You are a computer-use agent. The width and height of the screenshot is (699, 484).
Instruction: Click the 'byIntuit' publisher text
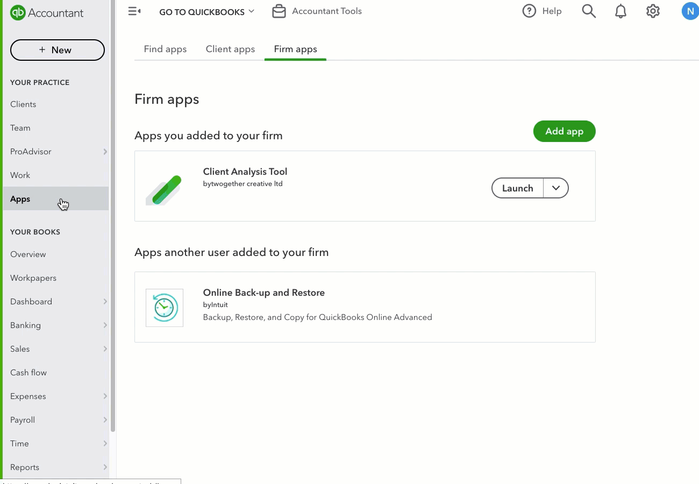tap(216, 305)
